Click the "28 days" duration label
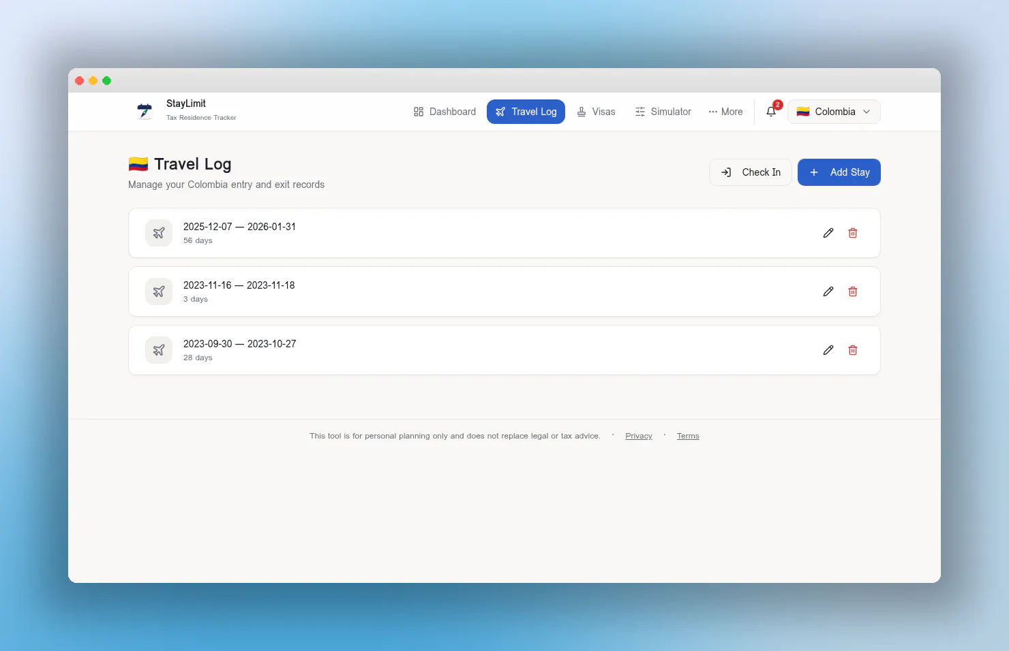1009x651 pixels. coord(198,358)
